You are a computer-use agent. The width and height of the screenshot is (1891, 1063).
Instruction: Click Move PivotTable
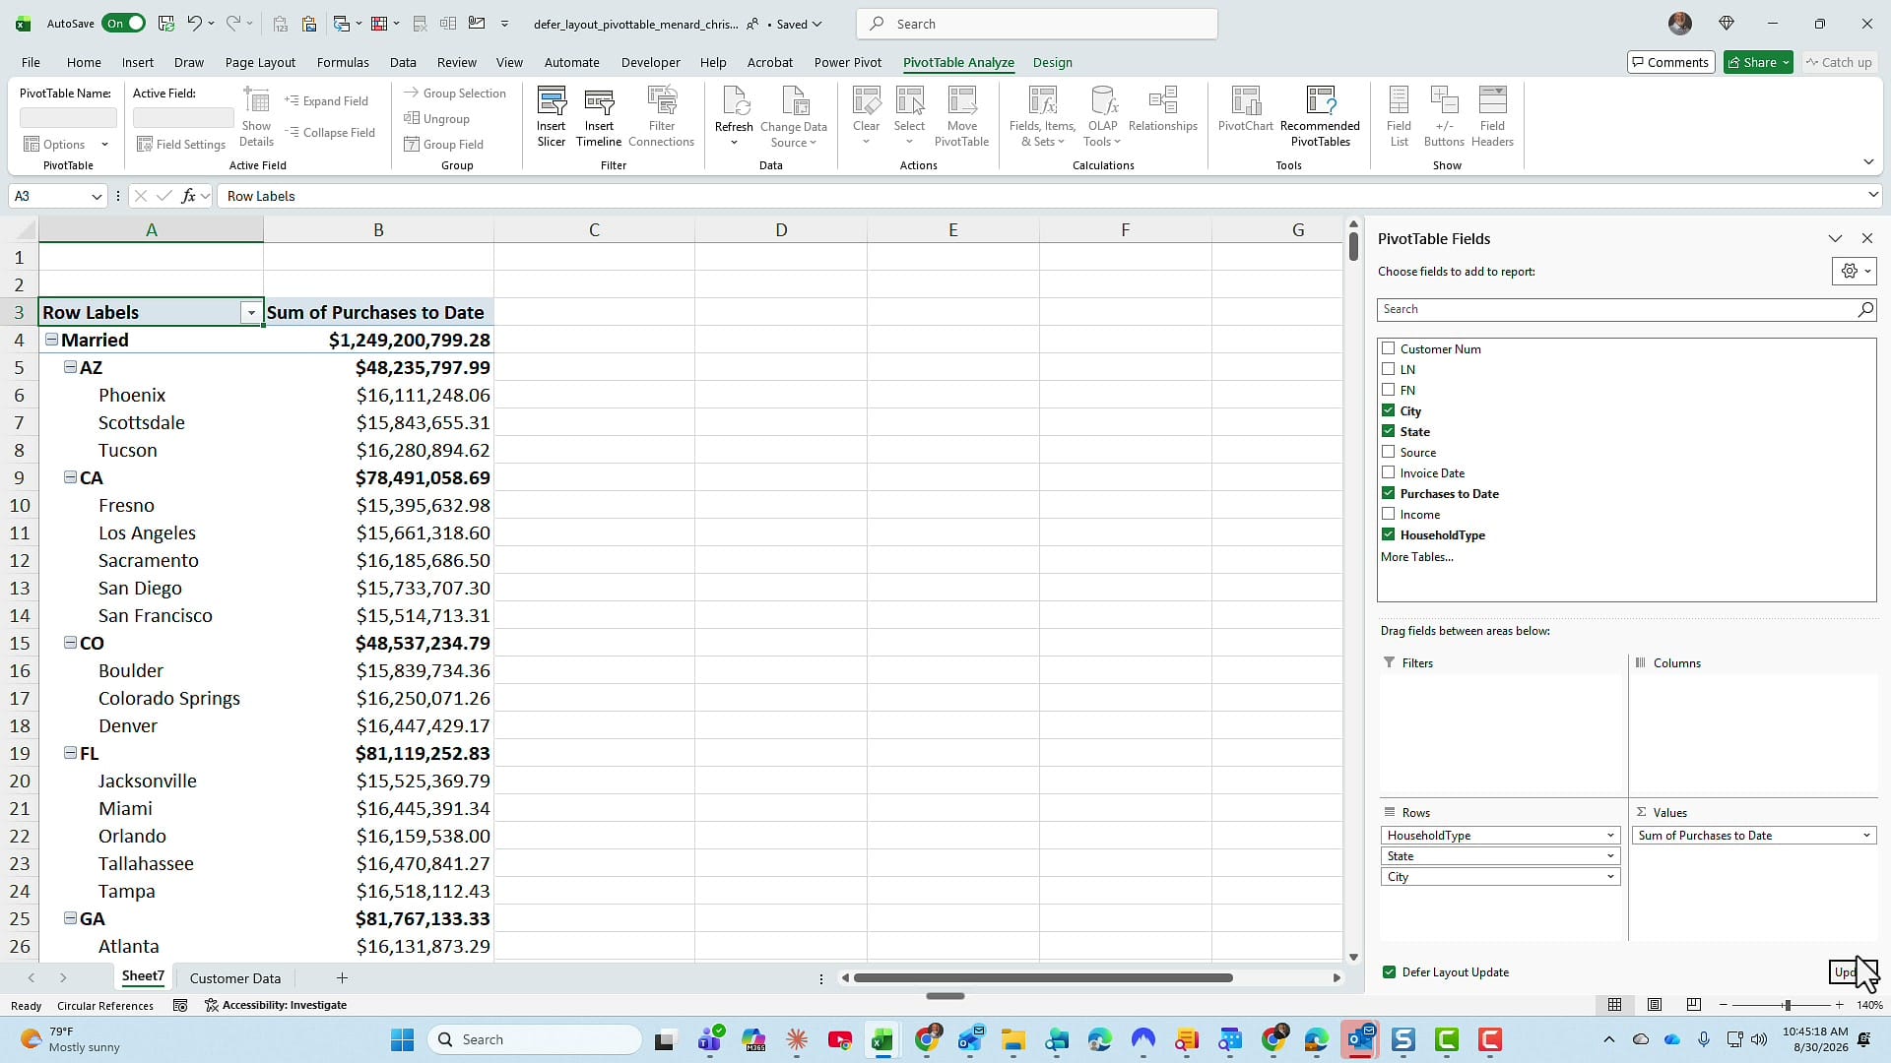[961, 116]
